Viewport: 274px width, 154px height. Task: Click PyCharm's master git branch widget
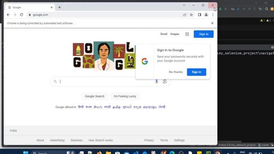(264, 145)
